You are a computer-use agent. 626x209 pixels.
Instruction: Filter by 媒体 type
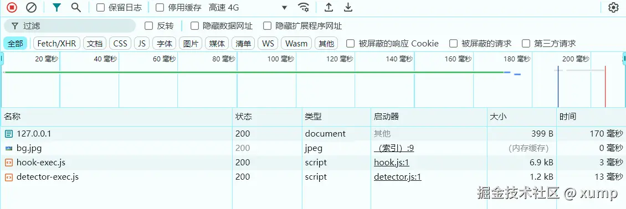tap(217, 43)
